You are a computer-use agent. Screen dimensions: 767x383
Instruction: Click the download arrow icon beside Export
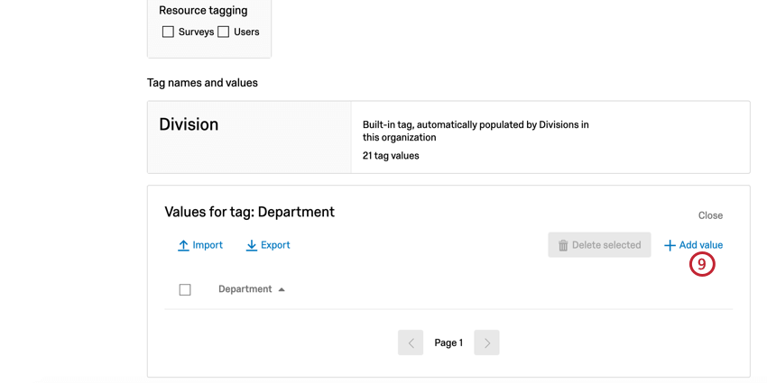(252, 245)
